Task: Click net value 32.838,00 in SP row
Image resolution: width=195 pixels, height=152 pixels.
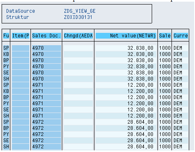Action: pos(126,48)
